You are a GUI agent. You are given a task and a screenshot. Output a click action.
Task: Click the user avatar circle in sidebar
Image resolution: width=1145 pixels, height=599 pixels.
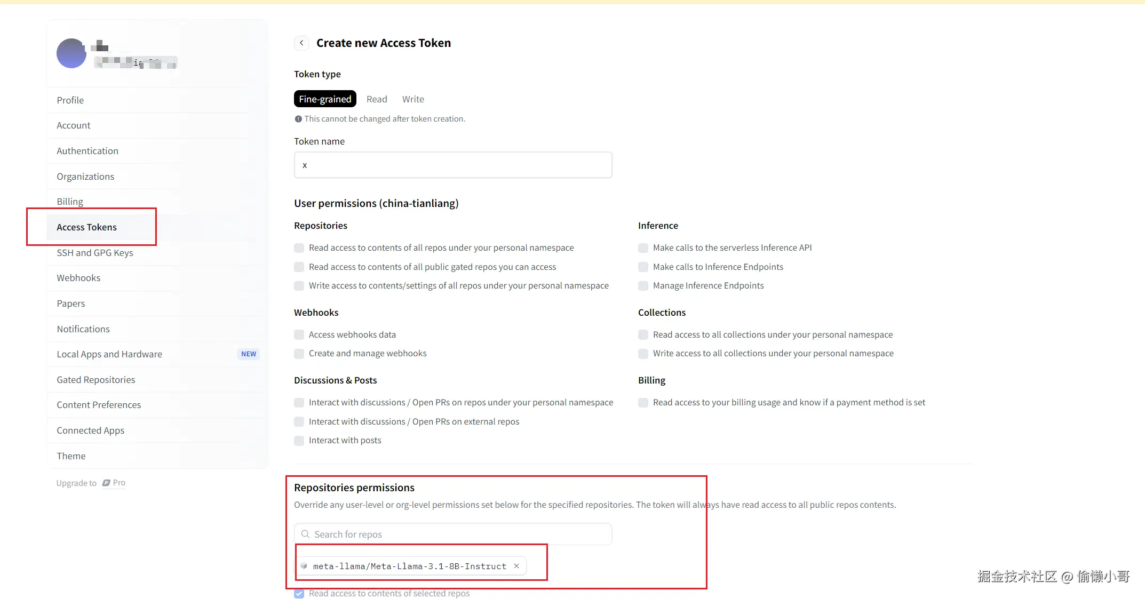(71, 53)
